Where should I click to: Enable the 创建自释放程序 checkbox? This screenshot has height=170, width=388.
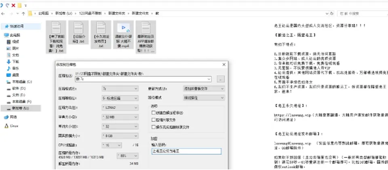tap(154, 113)
